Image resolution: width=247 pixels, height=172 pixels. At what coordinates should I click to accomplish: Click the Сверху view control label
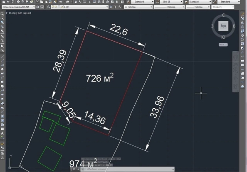13,13
